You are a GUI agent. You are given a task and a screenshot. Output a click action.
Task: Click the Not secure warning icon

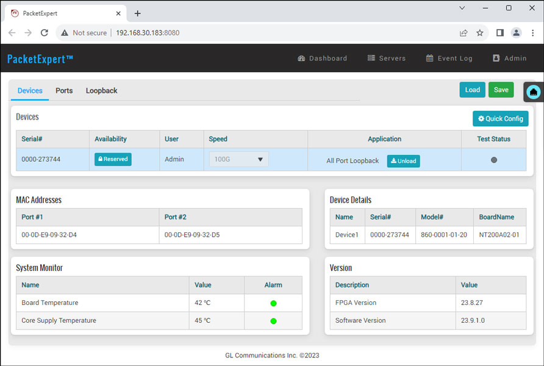pyautogui.click(x=65, y=33)
